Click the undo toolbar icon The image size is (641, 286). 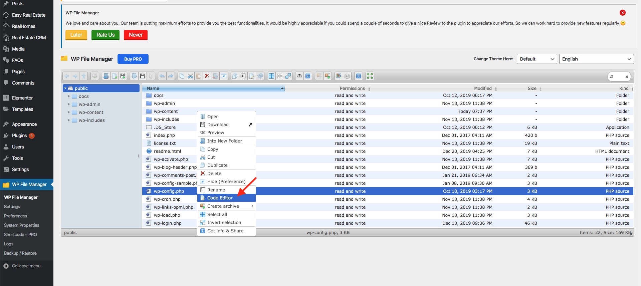pyautogui.click(x=162, y=76)
